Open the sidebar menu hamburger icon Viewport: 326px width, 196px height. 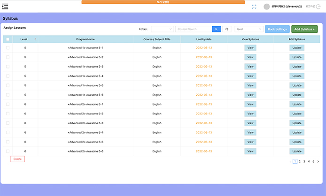(x=6, y=7)
